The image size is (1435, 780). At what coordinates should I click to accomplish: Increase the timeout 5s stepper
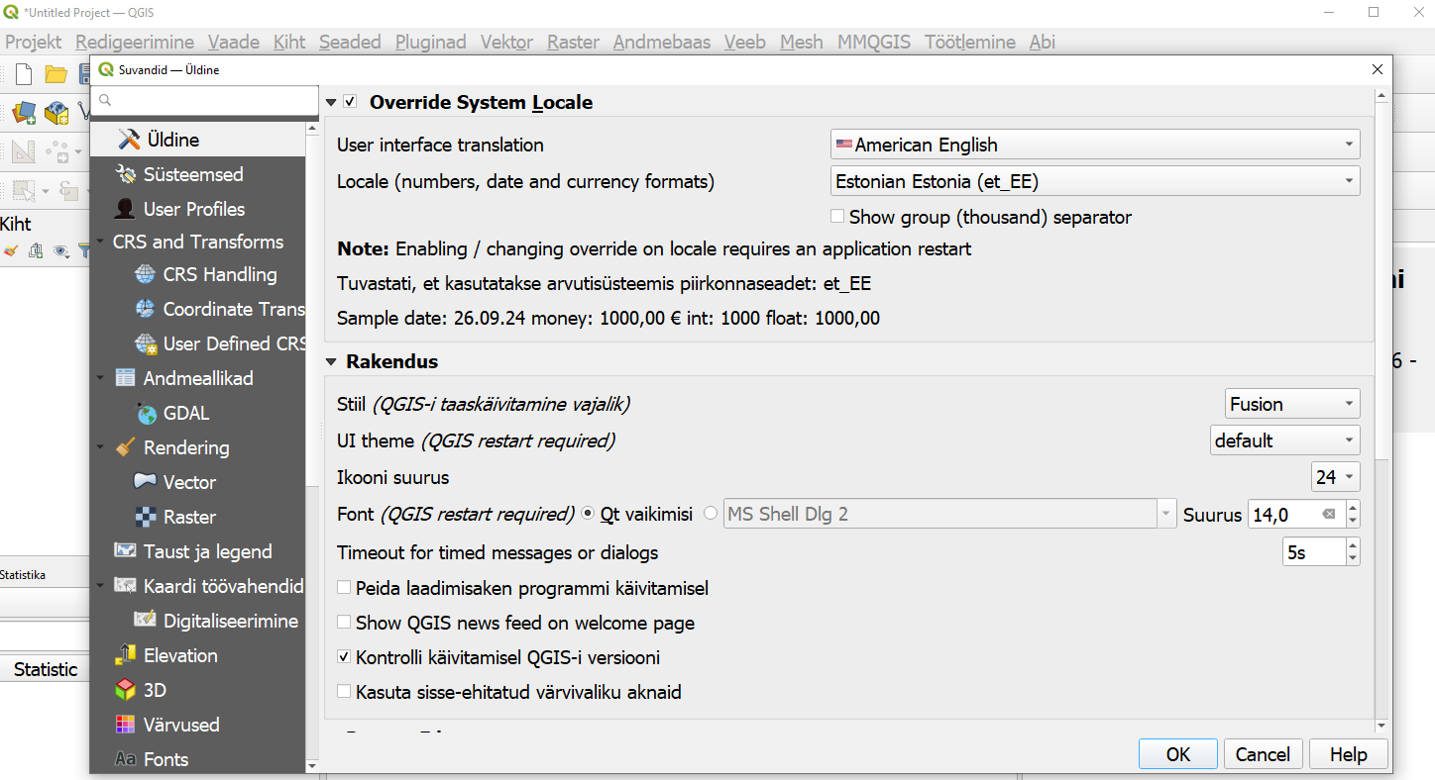point(1353,545)
